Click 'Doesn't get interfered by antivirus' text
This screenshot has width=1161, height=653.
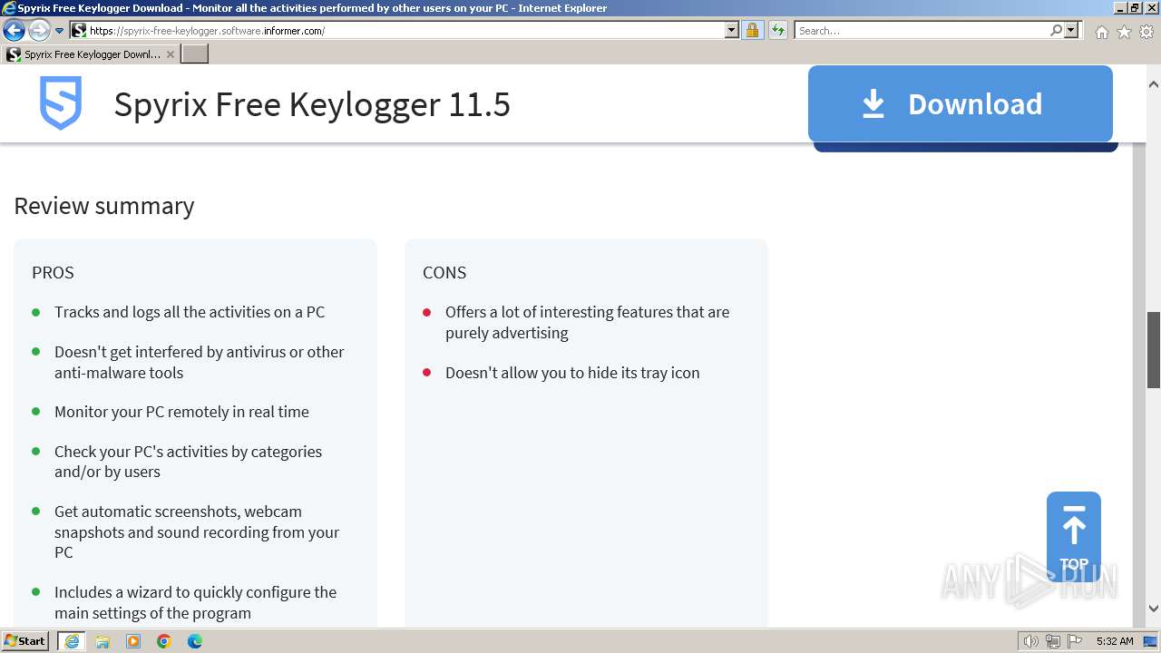tap(200, 362)
